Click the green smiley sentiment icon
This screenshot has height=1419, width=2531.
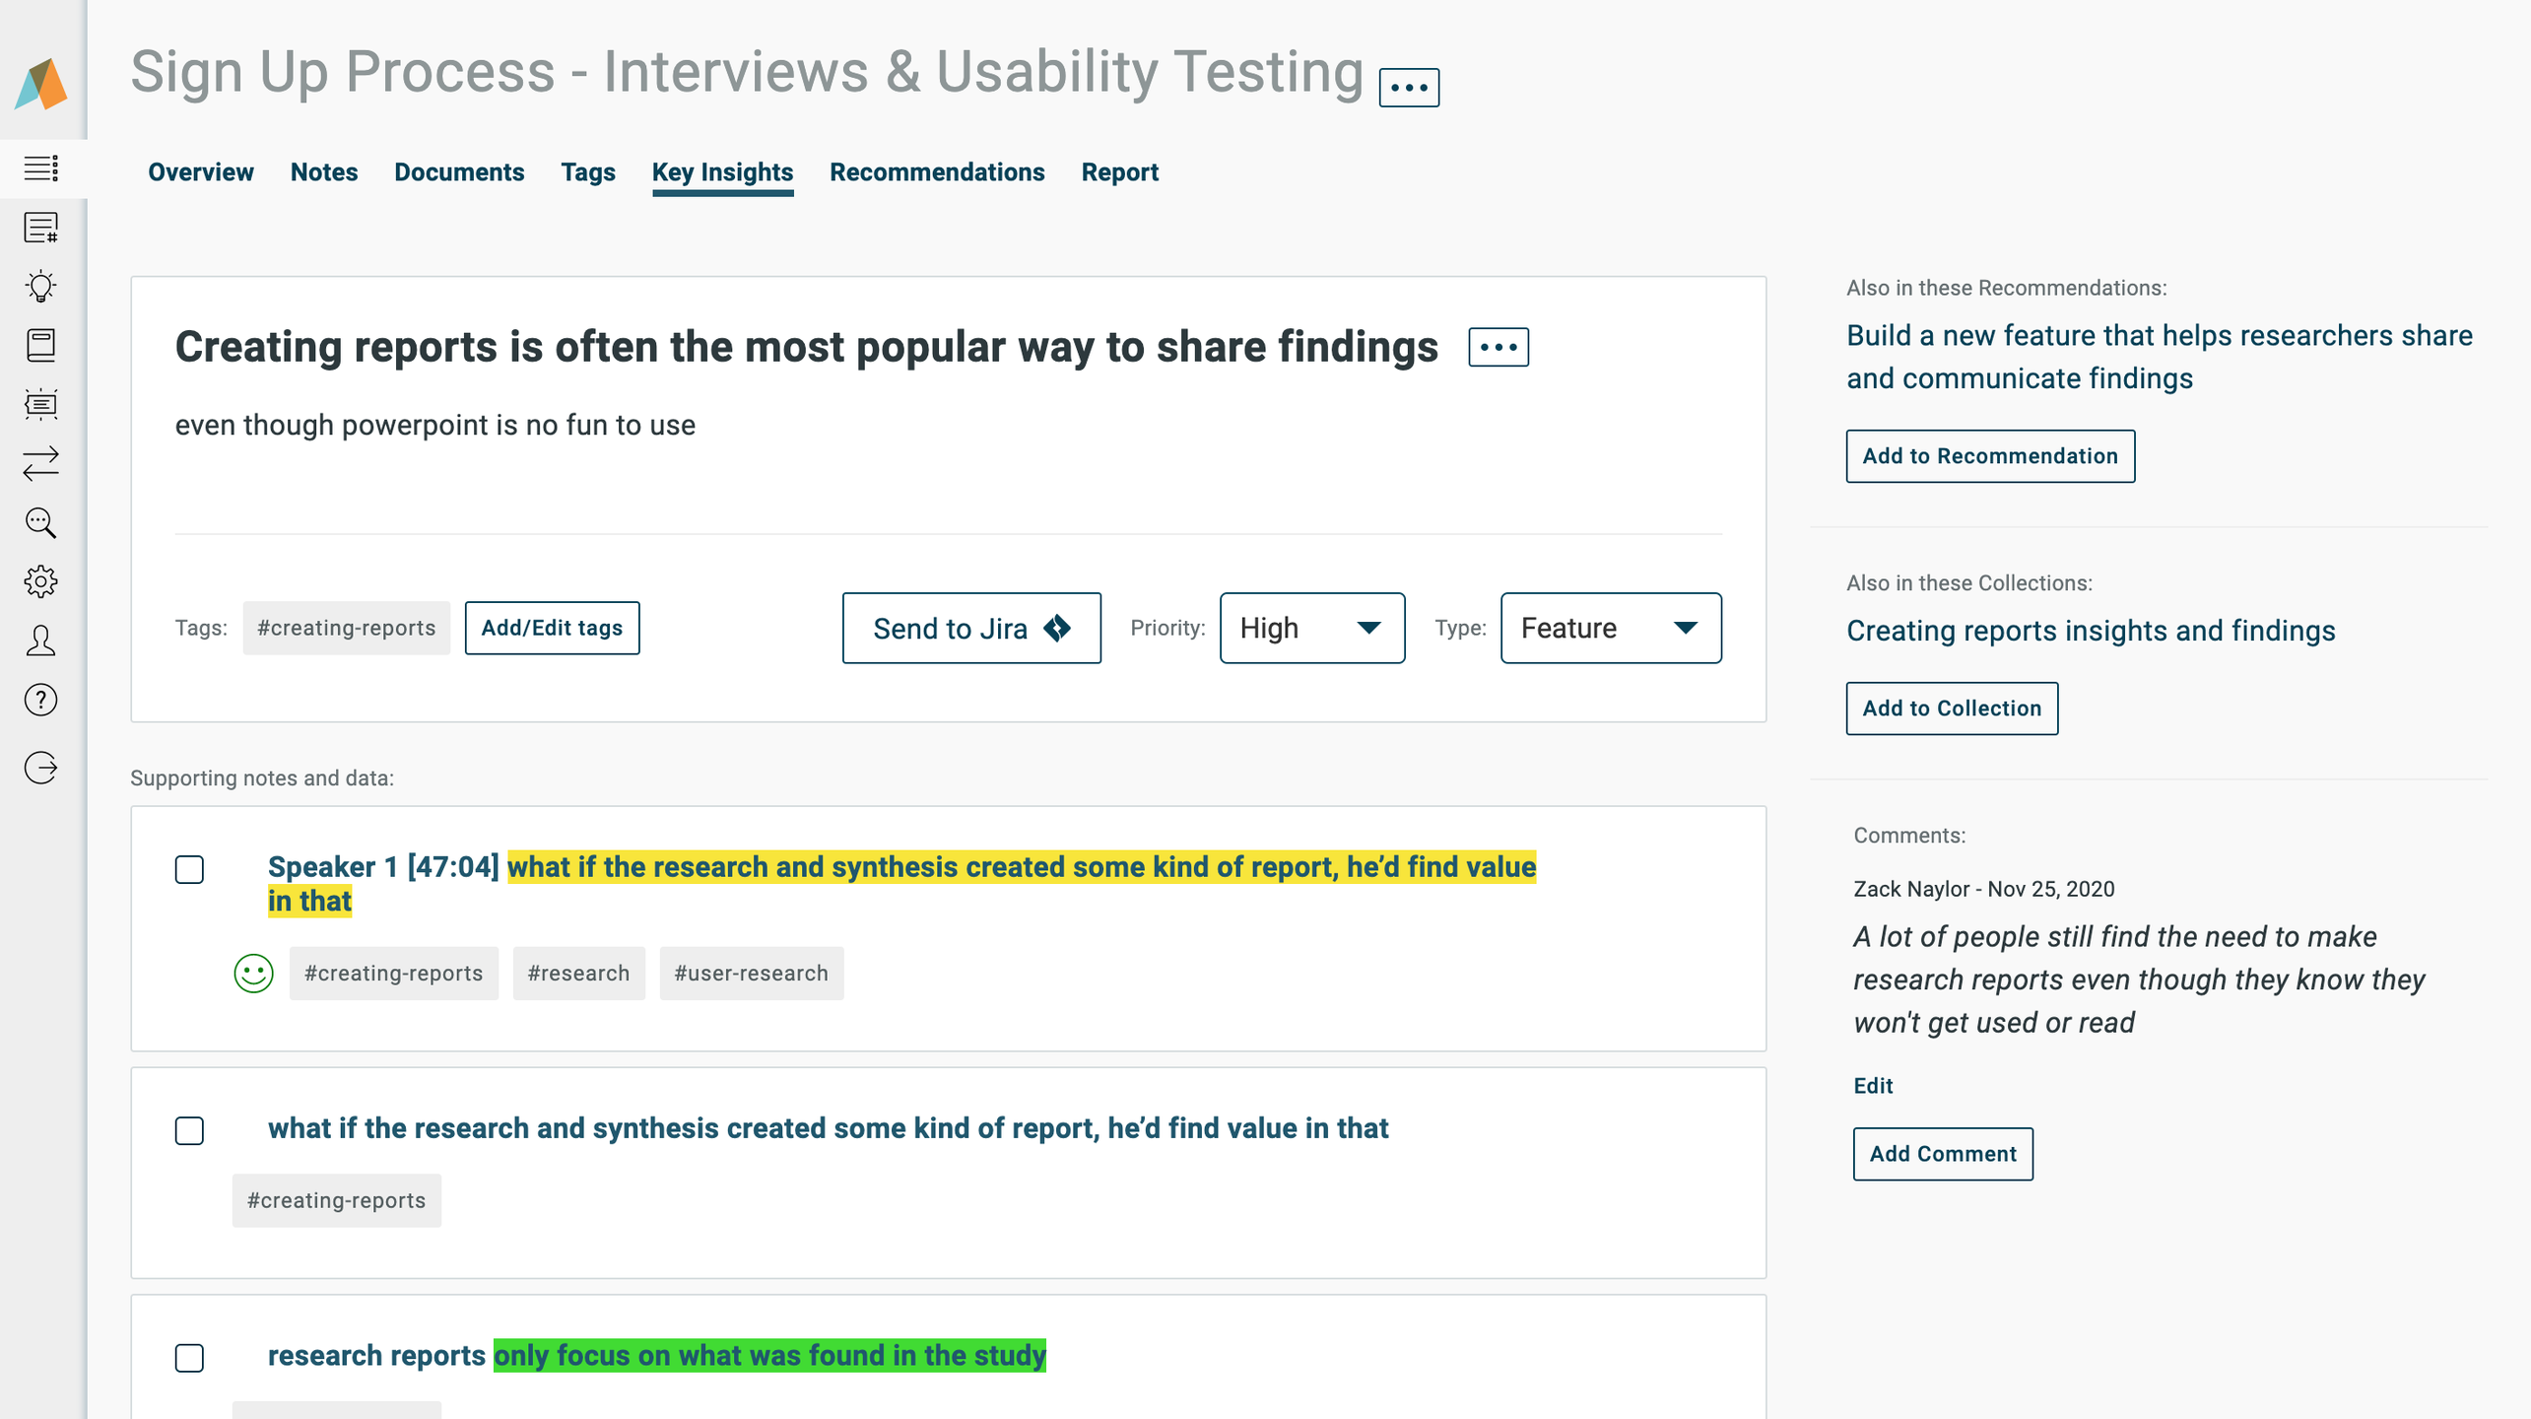point(253,974)
